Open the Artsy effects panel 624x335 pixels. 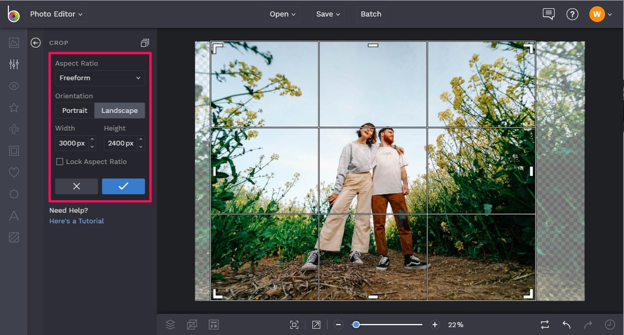pyautogui.click(x=14, y=129)
